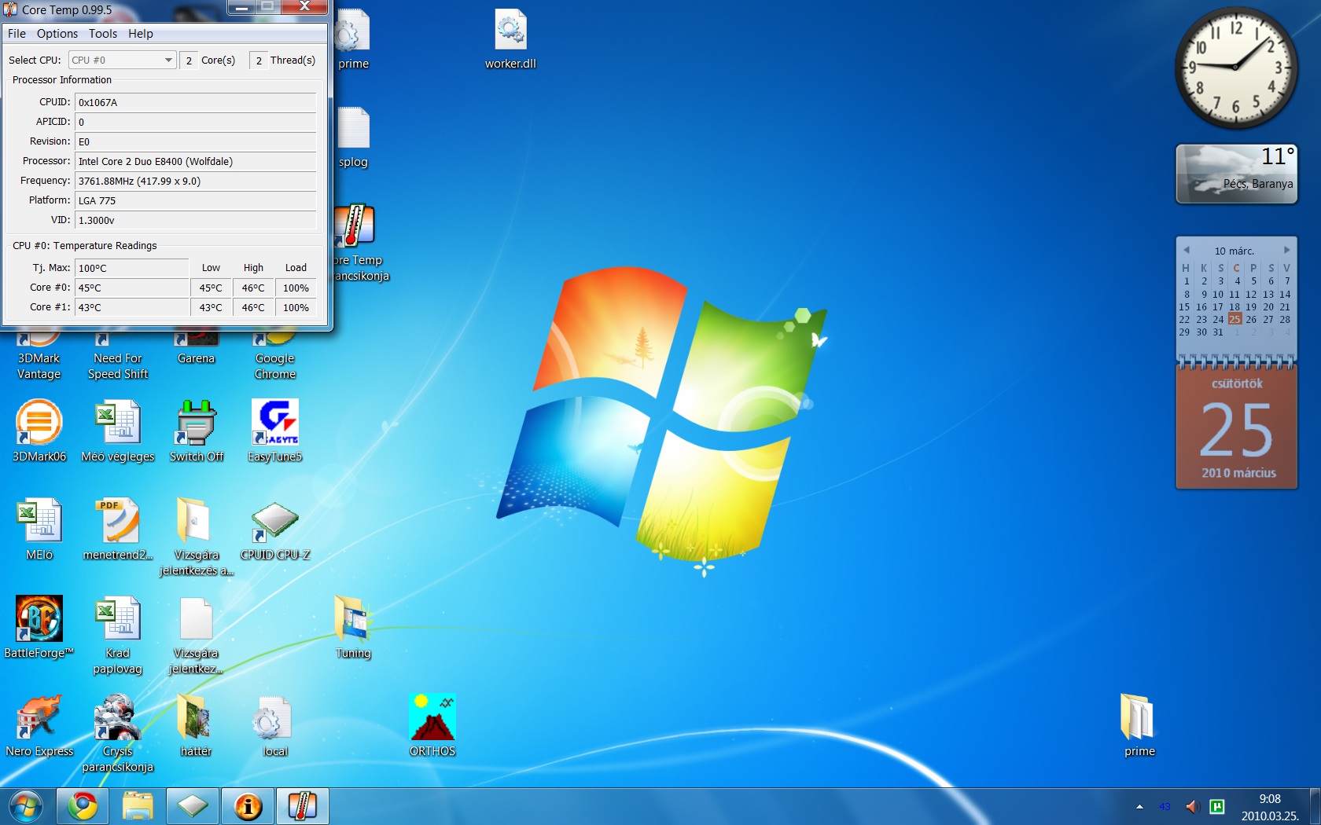This screenshot has width=1321, height=825.
Task: Click the Processor name field
Action: click(195, 161)
